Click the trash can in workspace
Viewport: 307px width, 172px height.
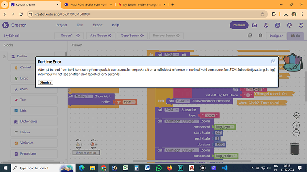(294, 148)
